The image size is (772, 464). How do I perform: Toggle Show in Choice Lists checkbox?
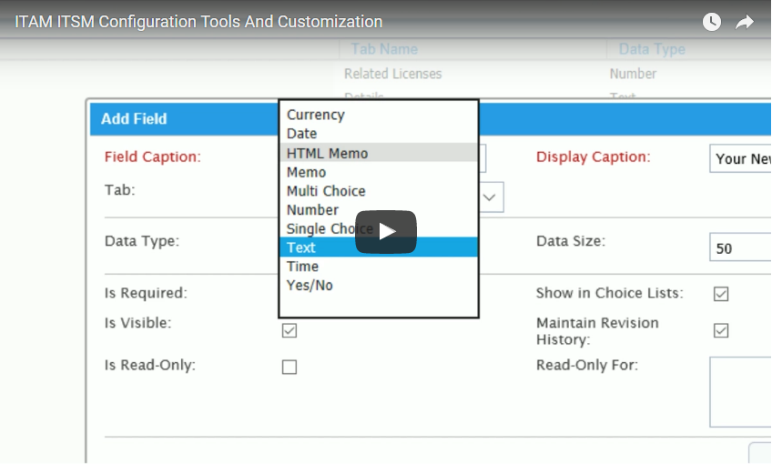pyautogui.click(x=721, y=294)
